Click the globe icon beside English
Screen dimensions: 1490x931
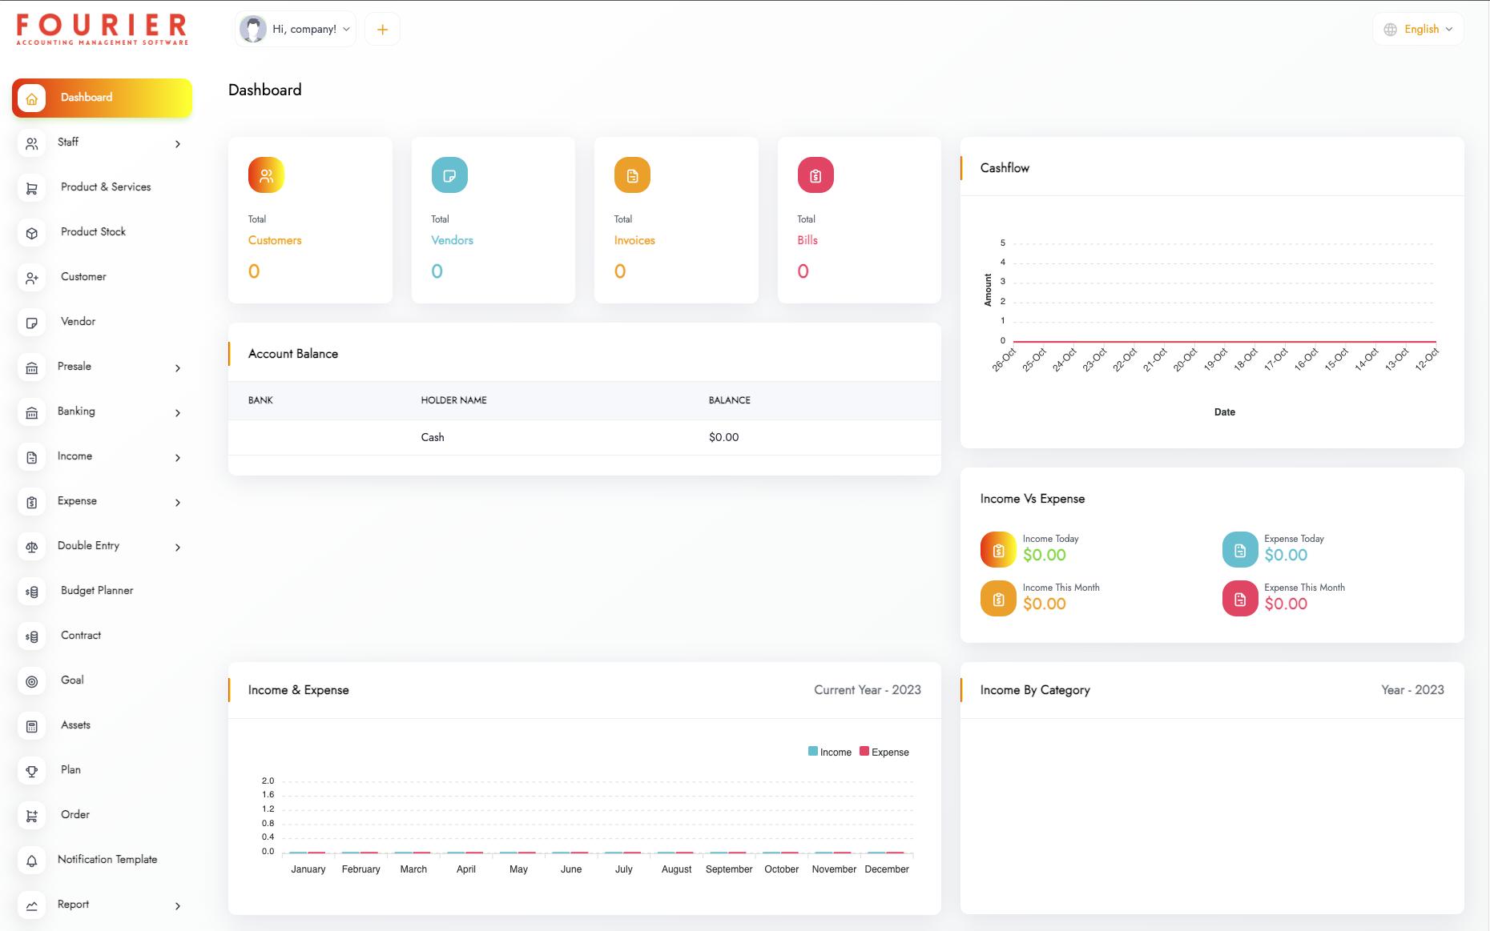click(x=1391, y=30)
